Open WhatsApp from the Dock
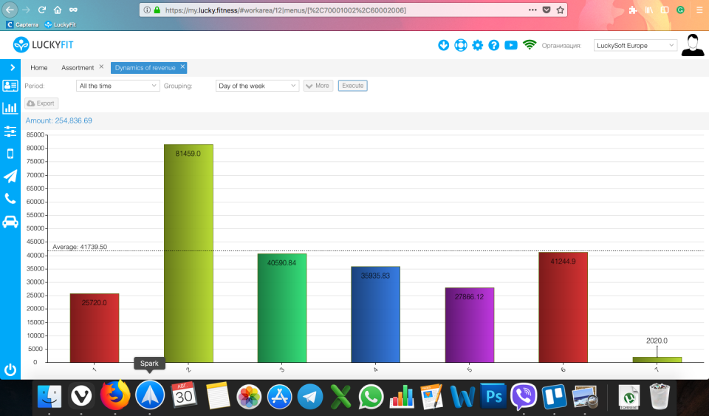 tap(371, 397)
